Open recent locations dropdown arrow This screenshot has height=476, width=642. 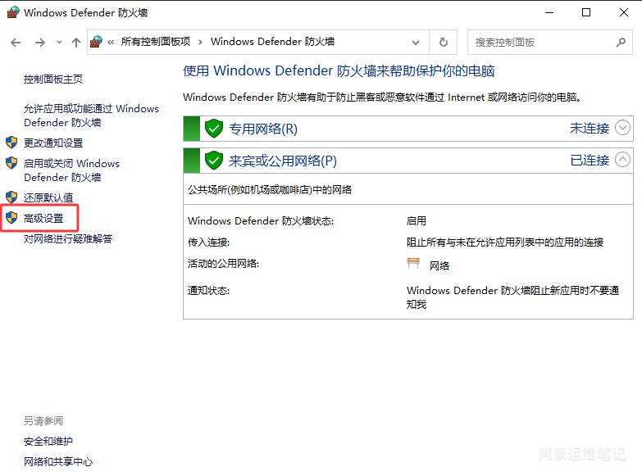59,42
